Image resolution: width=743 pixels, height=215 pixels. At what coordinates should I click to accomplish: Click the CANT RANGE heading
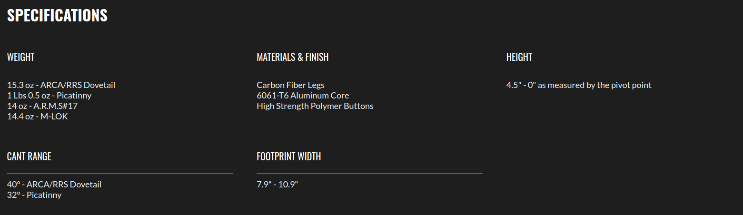point(29,156)
